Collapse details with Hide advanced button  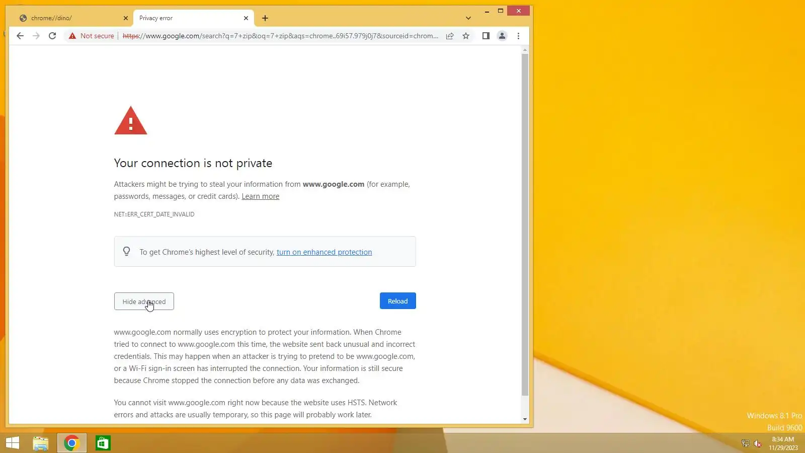[144, 301]
